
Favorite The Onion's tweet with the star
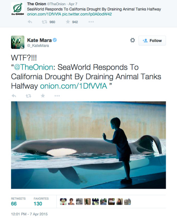click(68, 22)
